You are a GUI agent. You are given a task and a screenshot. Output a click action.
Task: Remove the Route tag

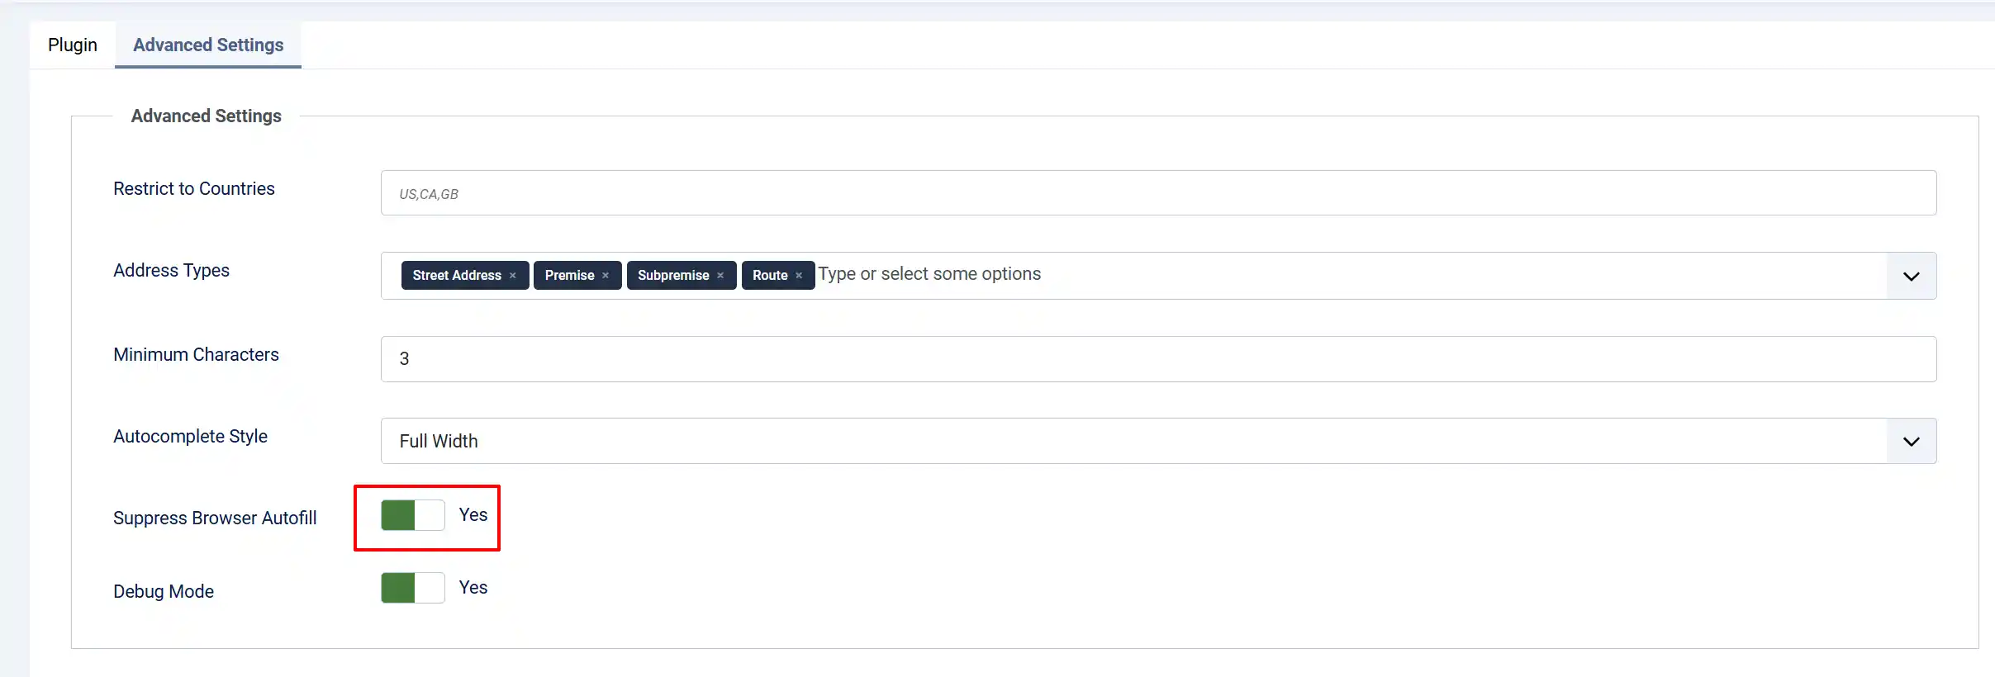pos(799,276)
